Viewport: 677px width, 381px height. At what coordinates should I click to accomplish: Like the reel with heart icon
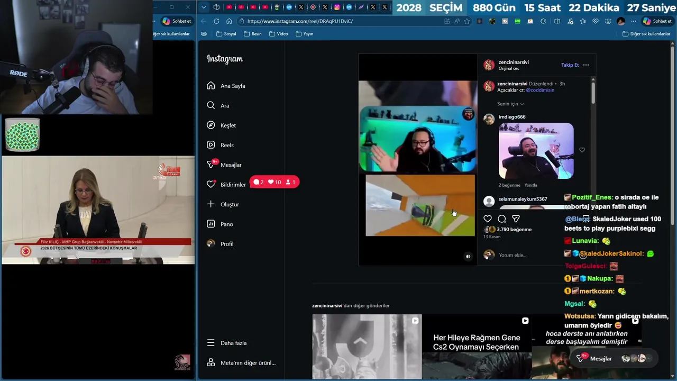tap(488, 219)
